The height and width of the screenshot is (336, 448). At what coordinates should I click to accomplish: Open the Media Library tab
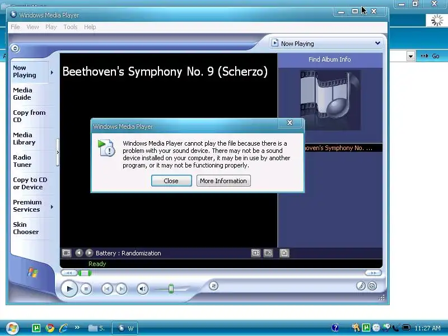click(x=29, y=138)
